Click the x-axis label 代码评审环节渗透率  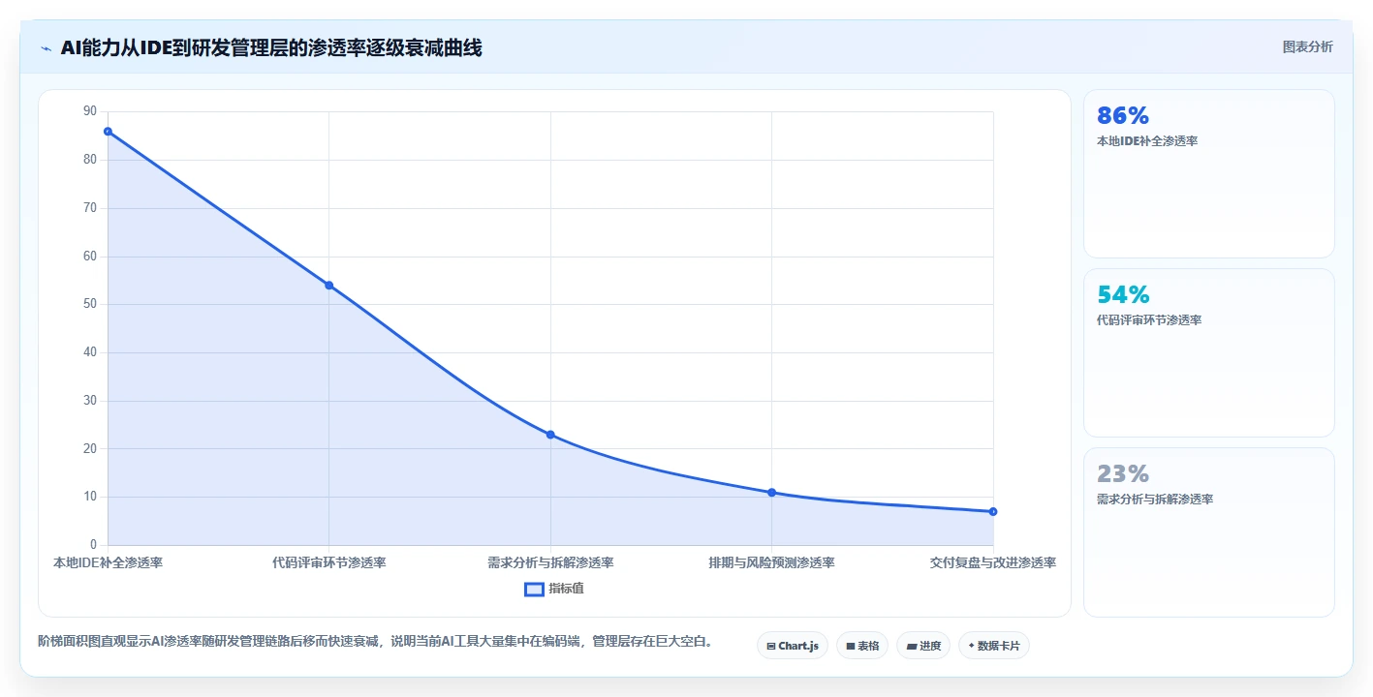tap(329, 562)
